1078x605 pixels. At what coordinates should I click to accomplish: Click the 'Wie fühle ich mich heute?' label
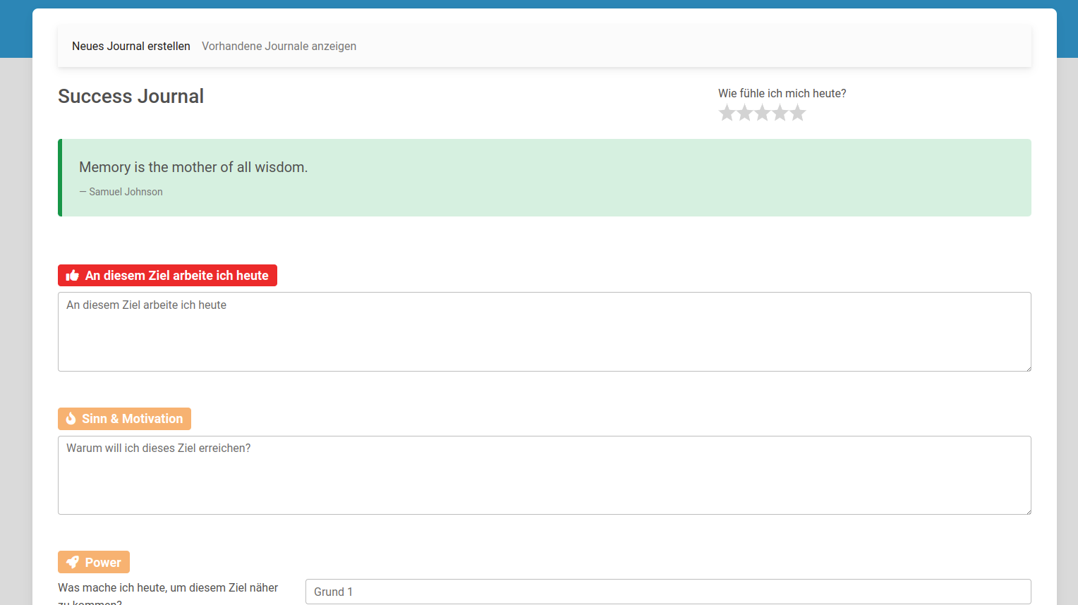(x=782, y=94)
